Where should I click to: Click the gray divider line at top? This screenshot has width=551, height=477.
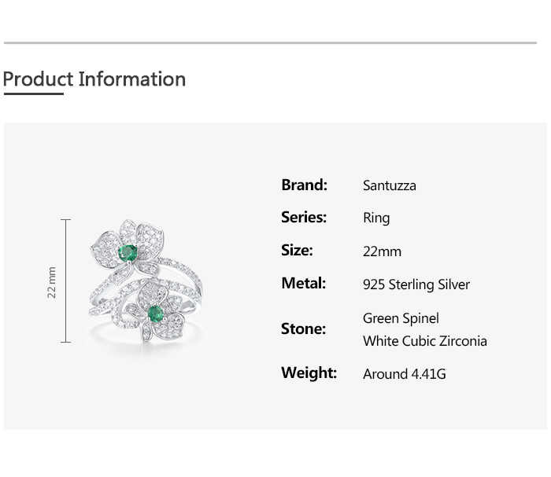coord(270,43)
